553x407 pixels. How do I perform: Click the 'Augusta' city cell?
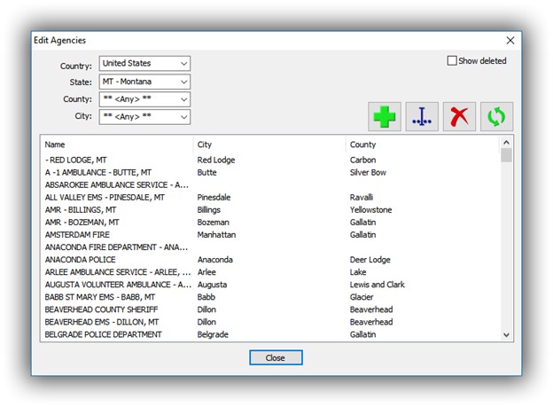point(212,285)
